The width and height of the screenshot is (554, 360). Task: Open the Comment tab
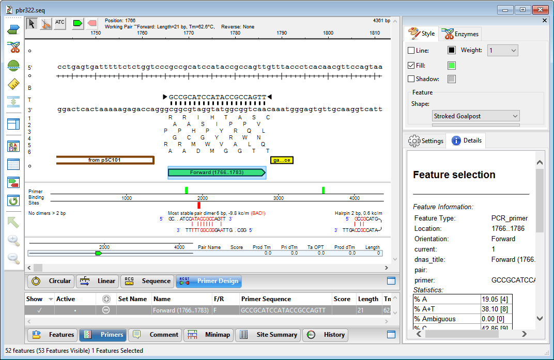(156, 335)
